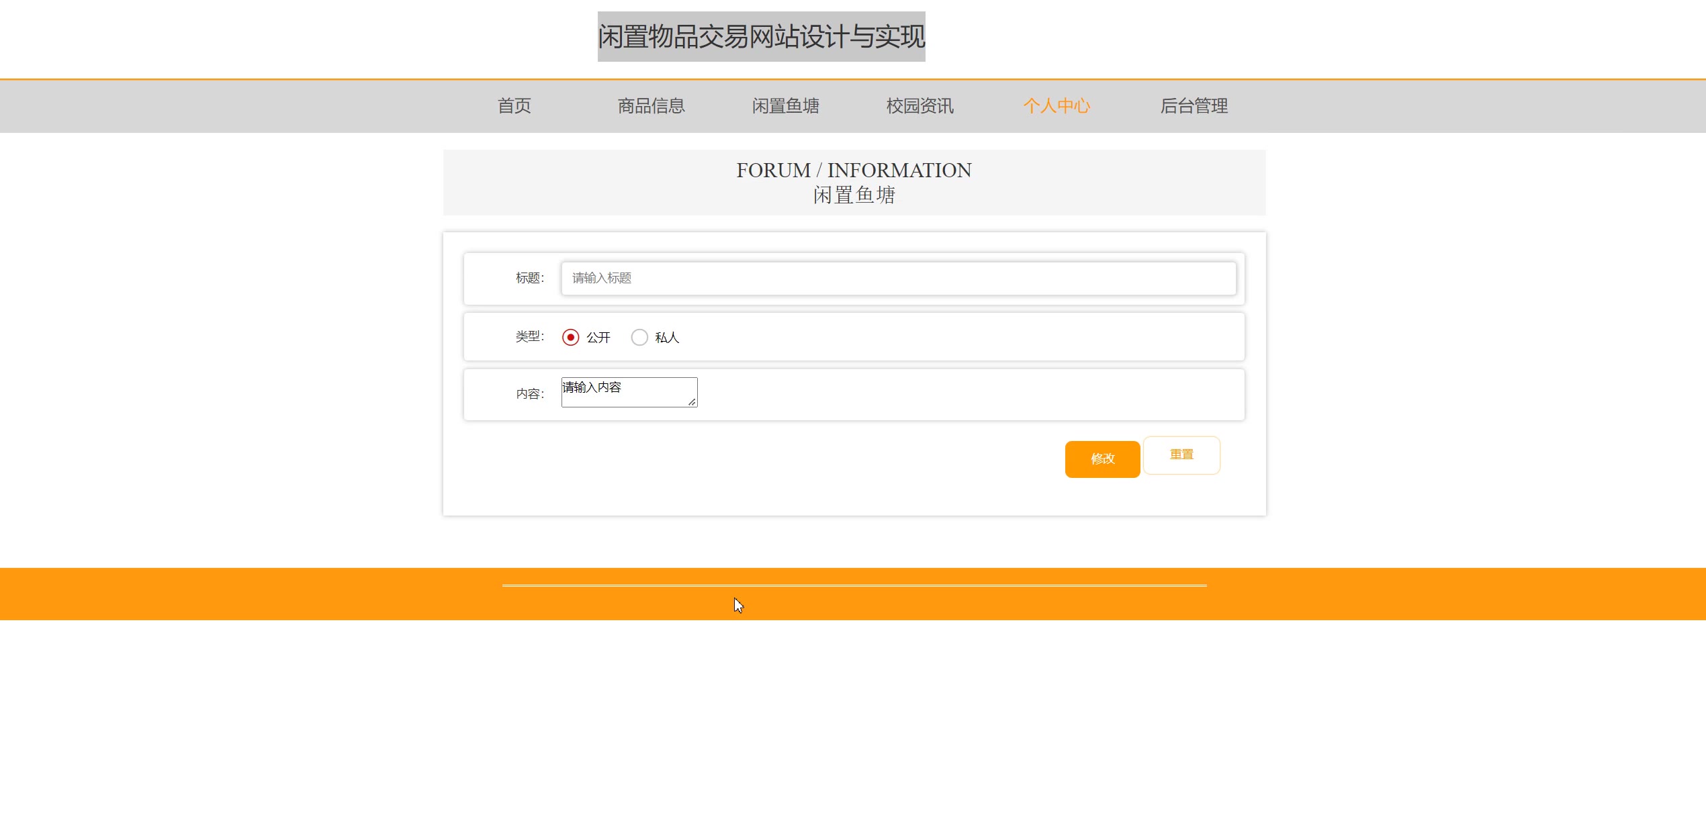Open the 闲置鱼塘 navigation menu item

click(785, 106)
